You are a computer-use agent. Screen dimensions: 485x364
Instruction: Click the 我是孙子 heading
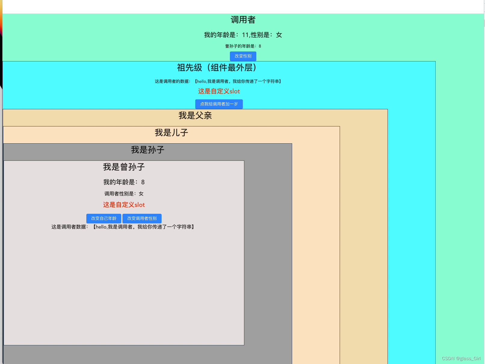point(147,150)
